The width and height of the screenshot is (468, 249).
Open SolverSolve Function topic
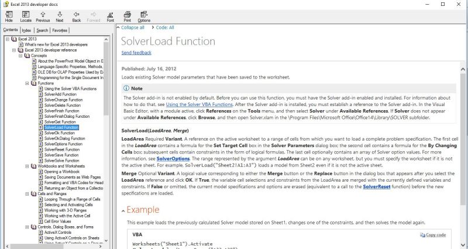[62, 161]
